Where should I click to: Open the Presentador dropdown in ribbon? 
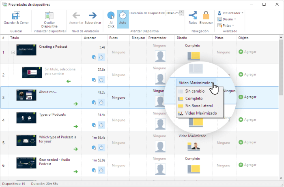[x=230, y=13]
